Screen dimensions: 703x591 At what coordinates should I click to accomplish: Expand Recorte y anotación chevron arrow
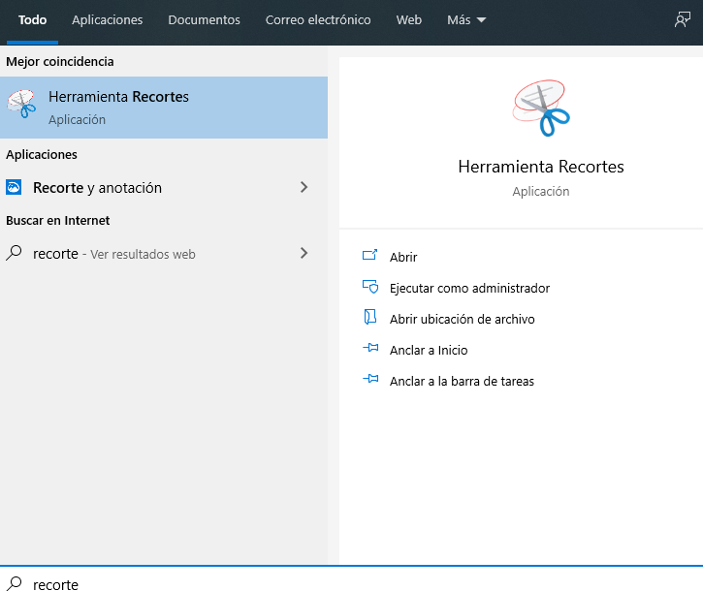[x=304, y=187]
